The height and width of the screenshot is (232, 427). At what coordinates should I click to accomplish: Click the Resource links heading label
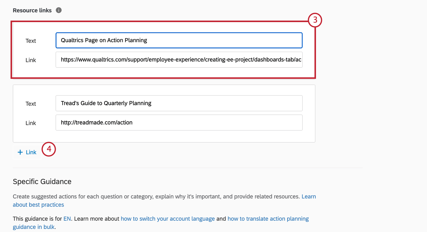tap(32, 10)
